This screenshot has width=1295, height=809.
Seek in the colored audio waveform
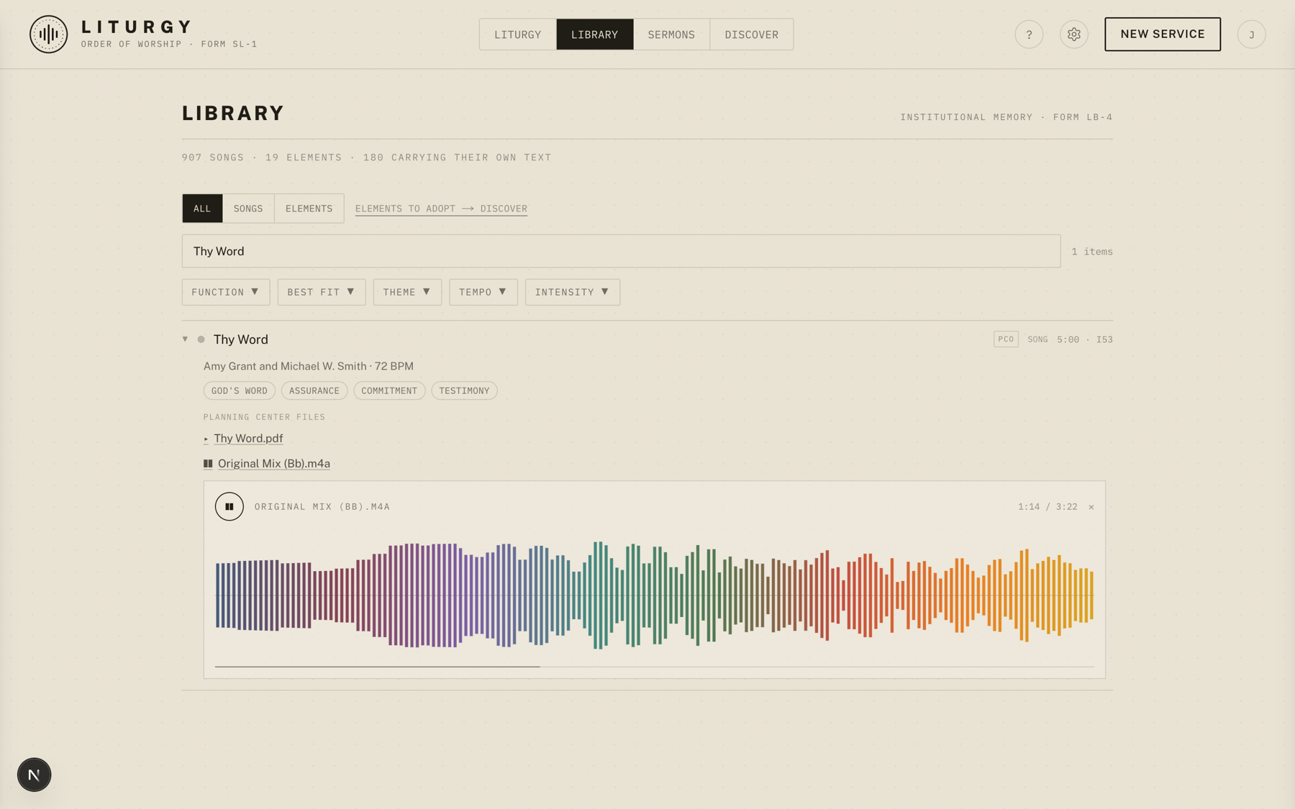(x=655, y=595)
